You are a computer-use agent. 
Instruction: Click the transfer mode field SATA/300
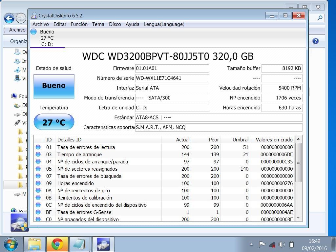point(172,98)
